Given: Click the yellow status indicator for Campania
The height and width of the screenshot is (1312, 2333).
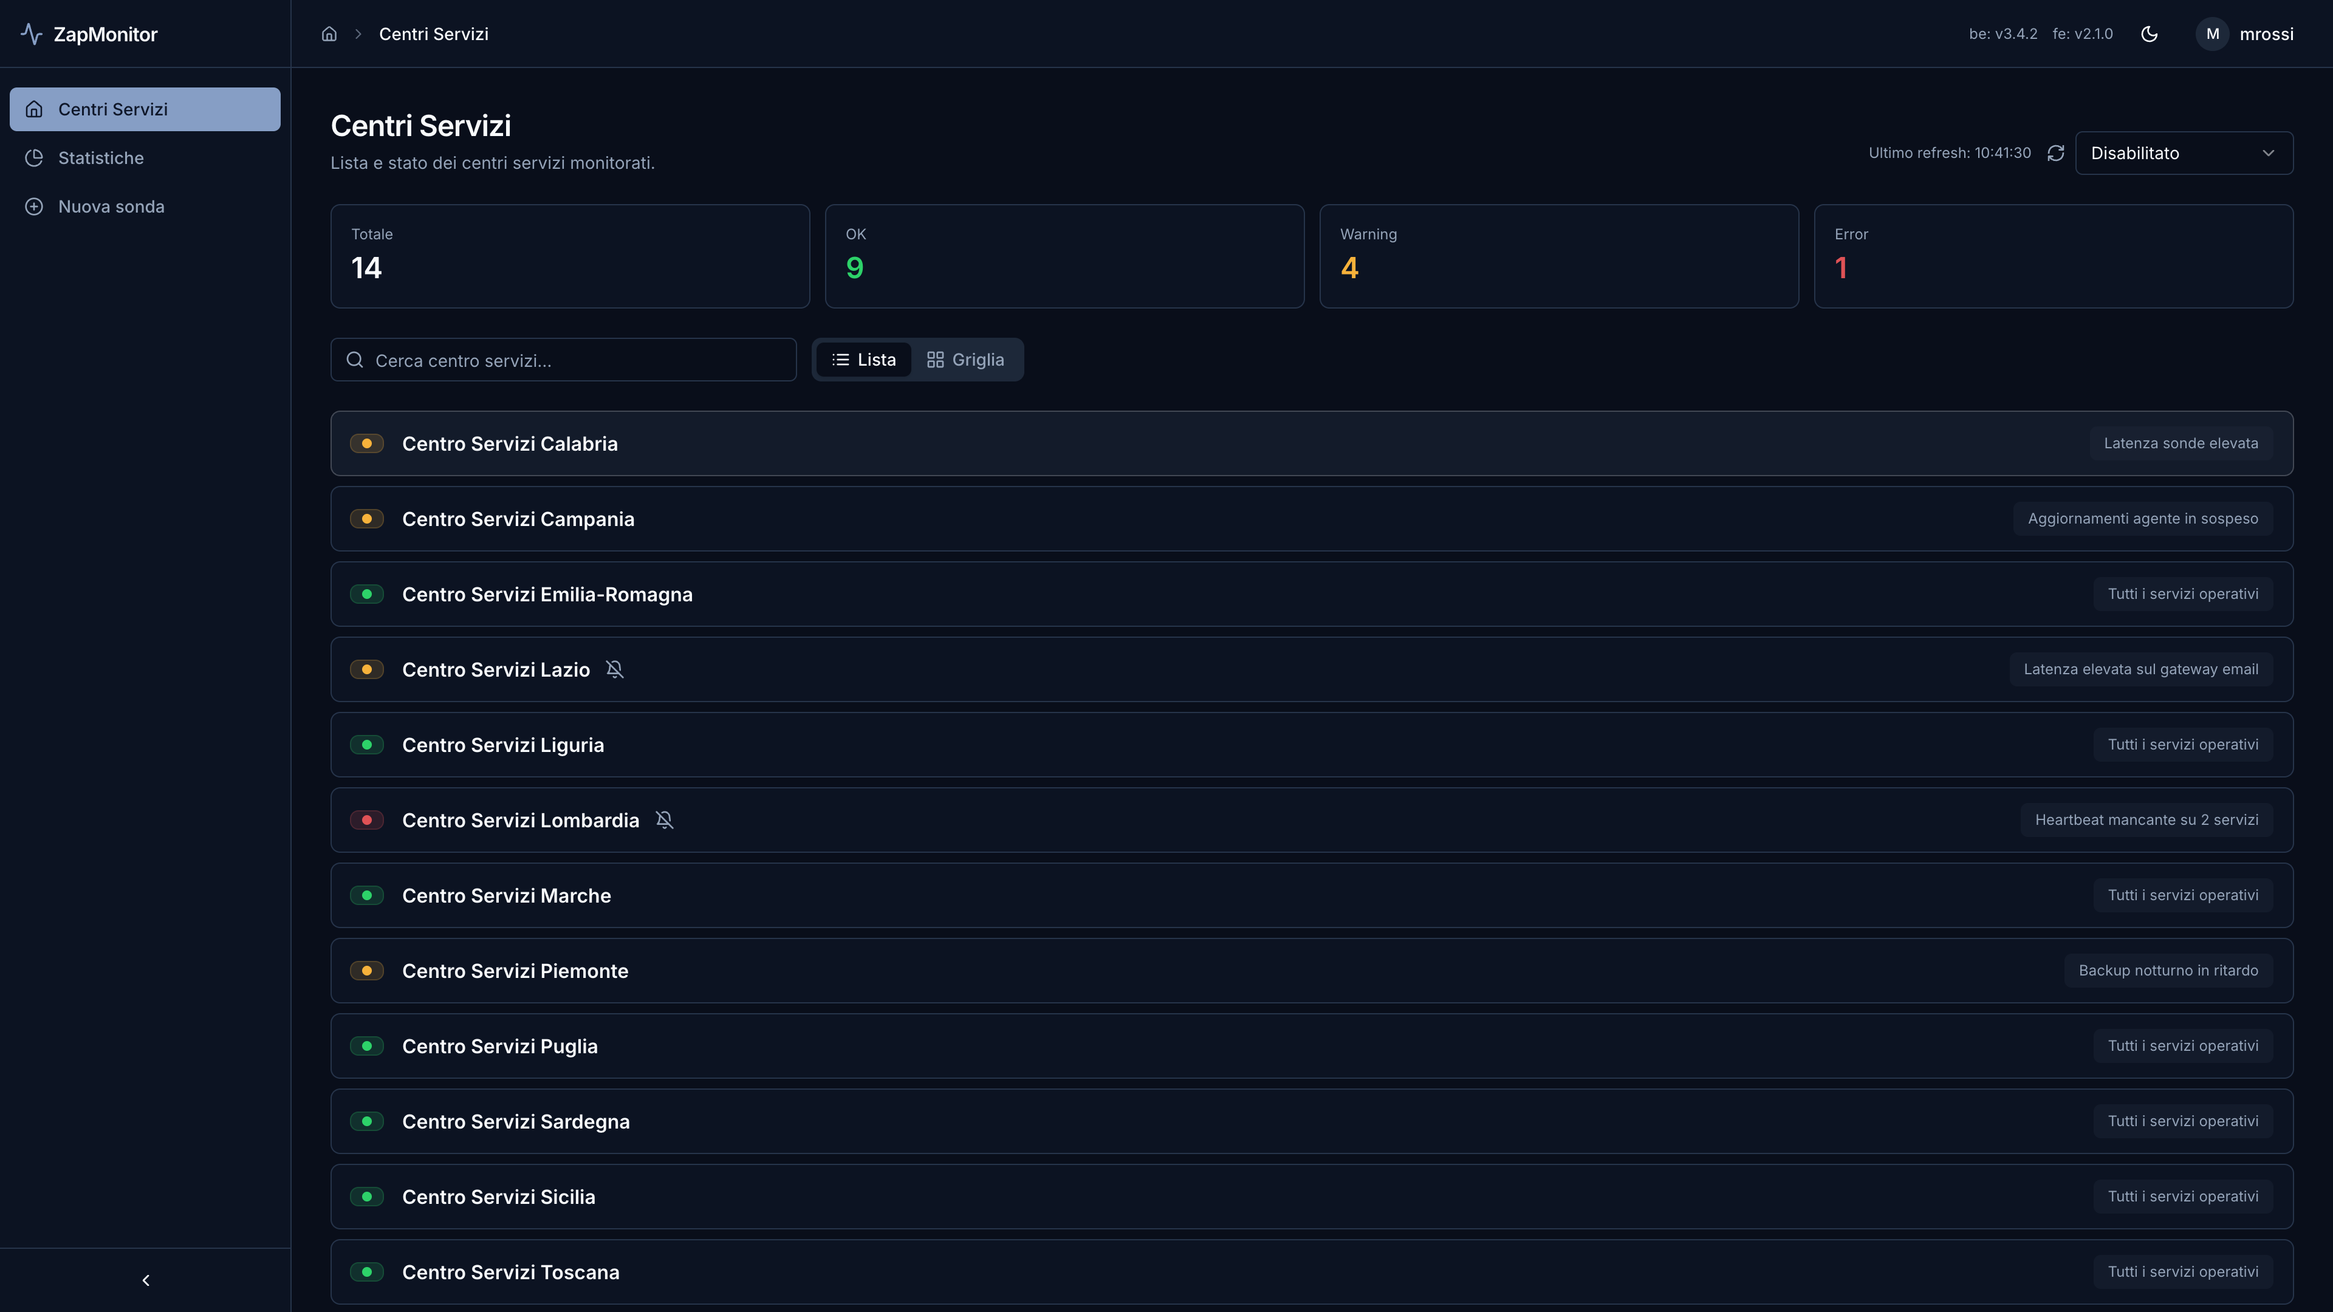Looking at the screenshot, I should point(367,519).
